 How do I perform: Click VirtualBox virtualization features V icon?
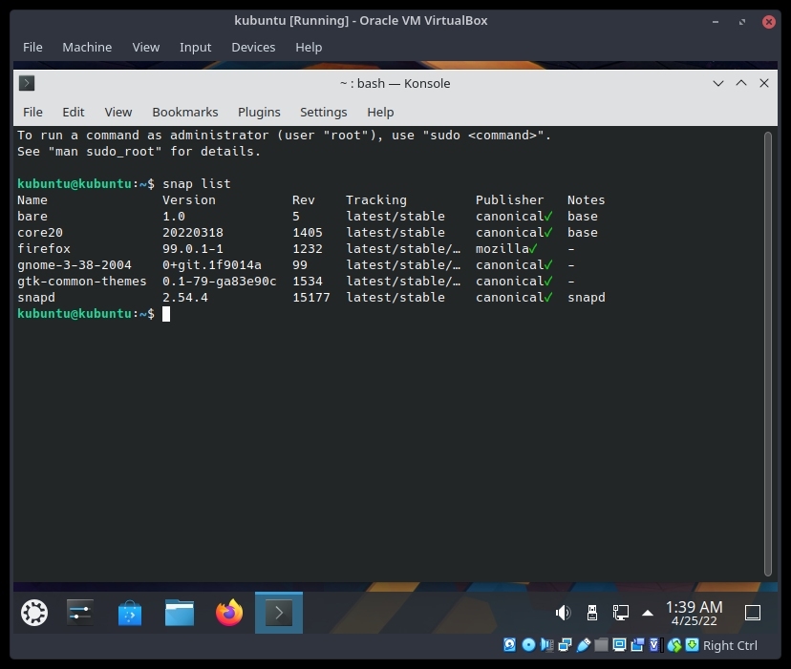click(x=654, y=645)
